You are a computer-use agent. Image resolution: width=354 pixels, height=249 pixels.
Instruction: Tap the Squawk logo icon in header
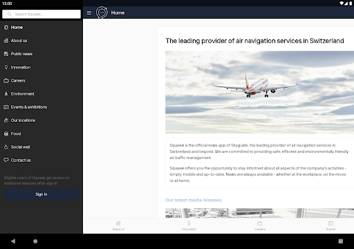pos(102,12)
